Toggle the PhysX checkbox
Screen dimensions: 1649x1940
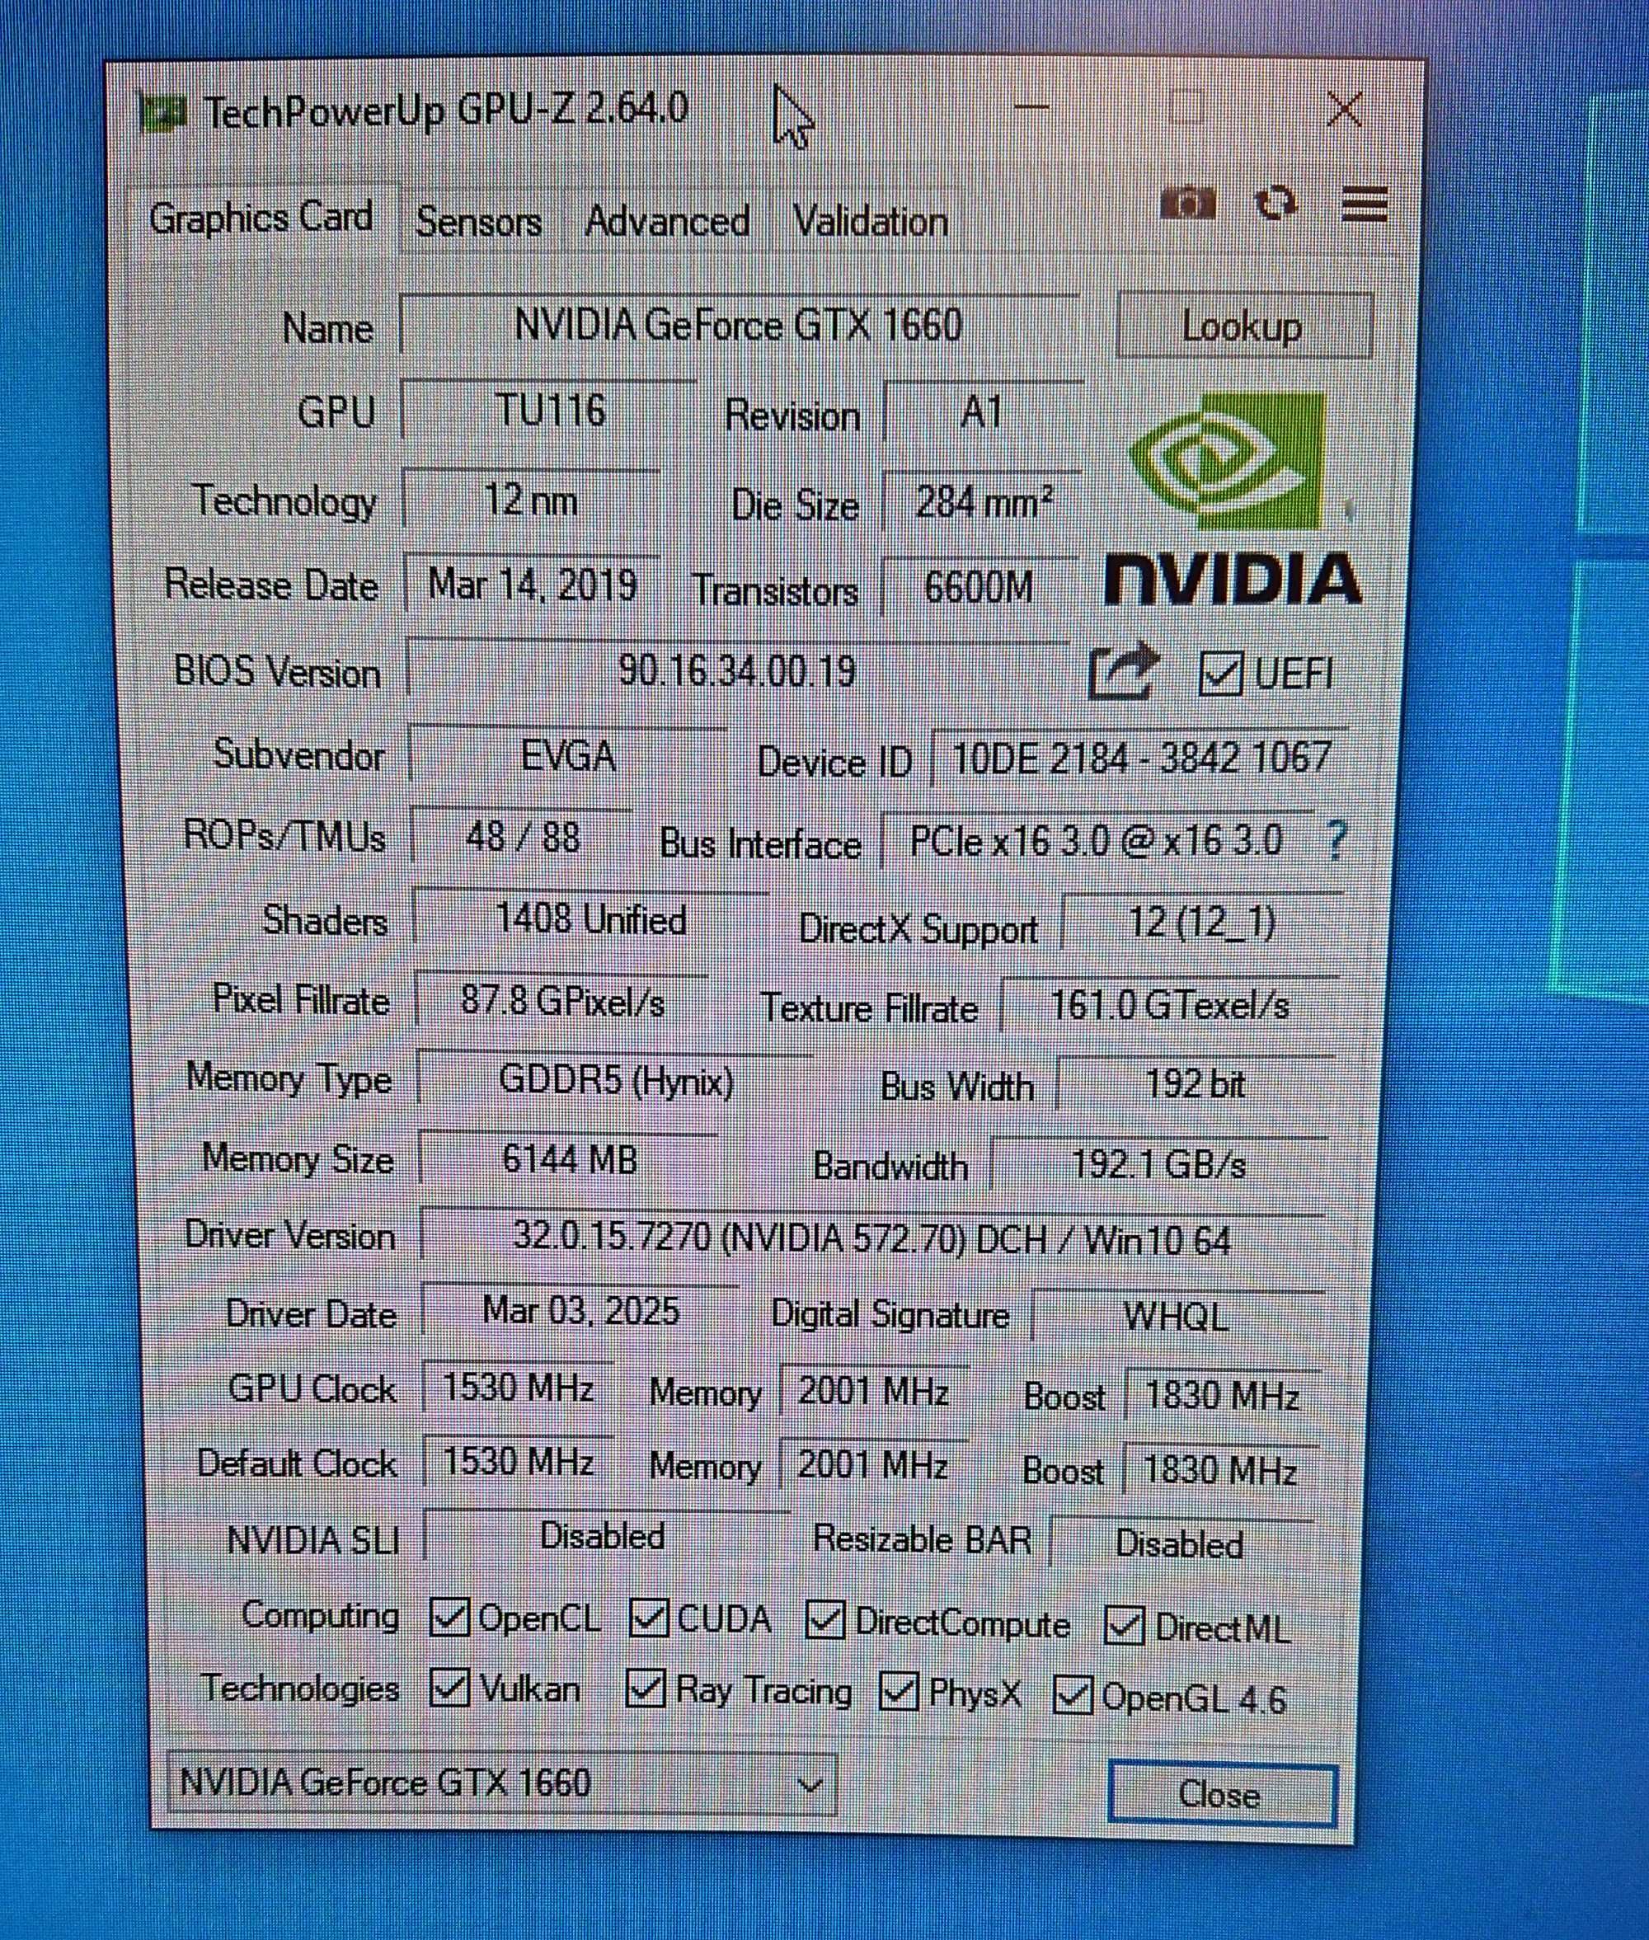tap(900, 1691)
